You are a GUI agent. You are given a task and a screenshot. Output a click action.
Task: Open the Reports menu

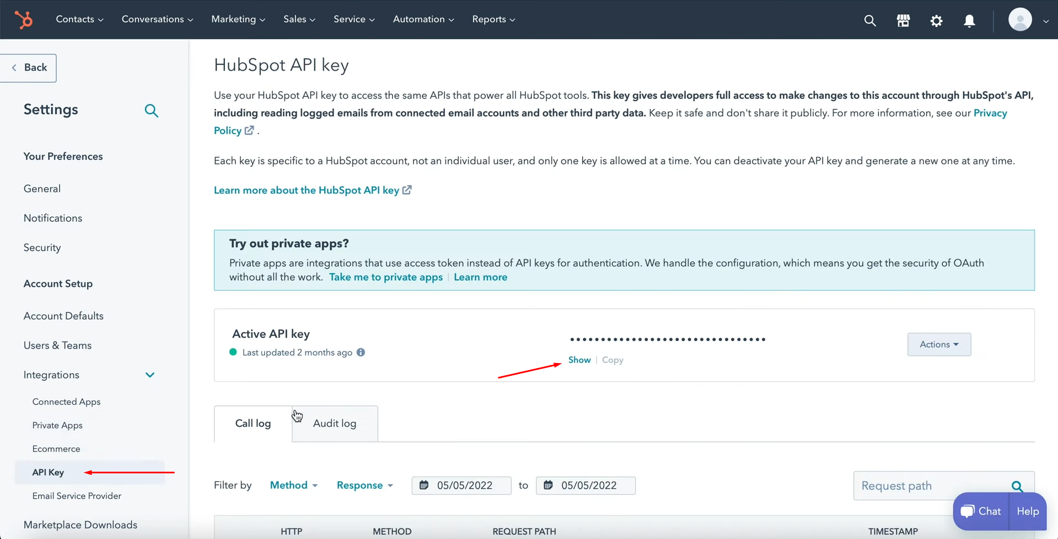click(x=492, y=19)
